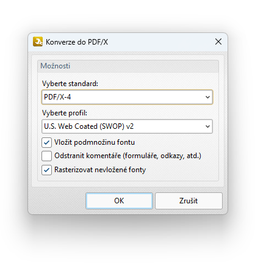Viewport: 255px width, 265px height.
Task: Click the PDF-XChange app icon in title bar
Action: 38,42
